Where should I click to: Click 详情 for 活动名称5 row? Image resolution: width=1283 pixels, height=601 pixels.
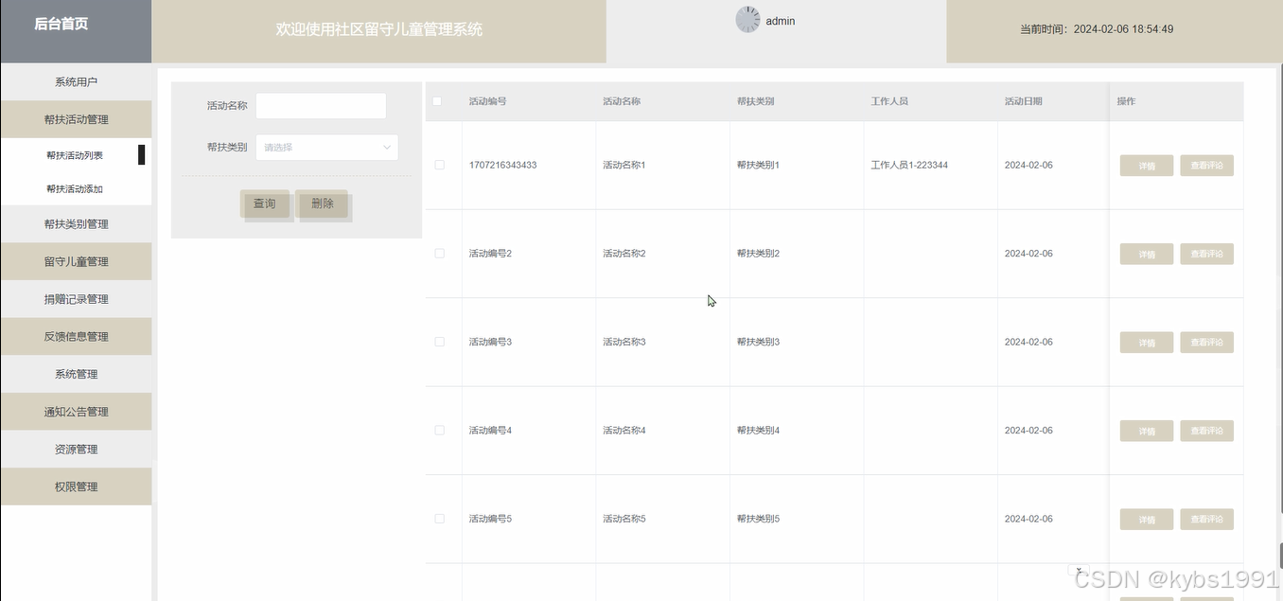1147,520
